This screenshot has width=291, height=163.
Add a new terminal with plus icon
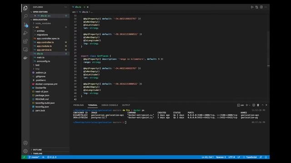pos(246,105)
